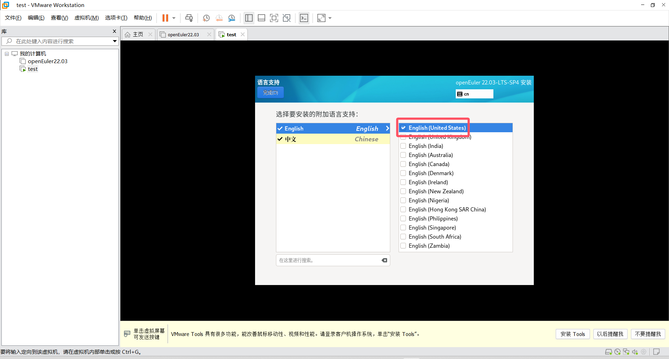
Task: Click the grayed-out camera device icon
Action: click(644, 352)
